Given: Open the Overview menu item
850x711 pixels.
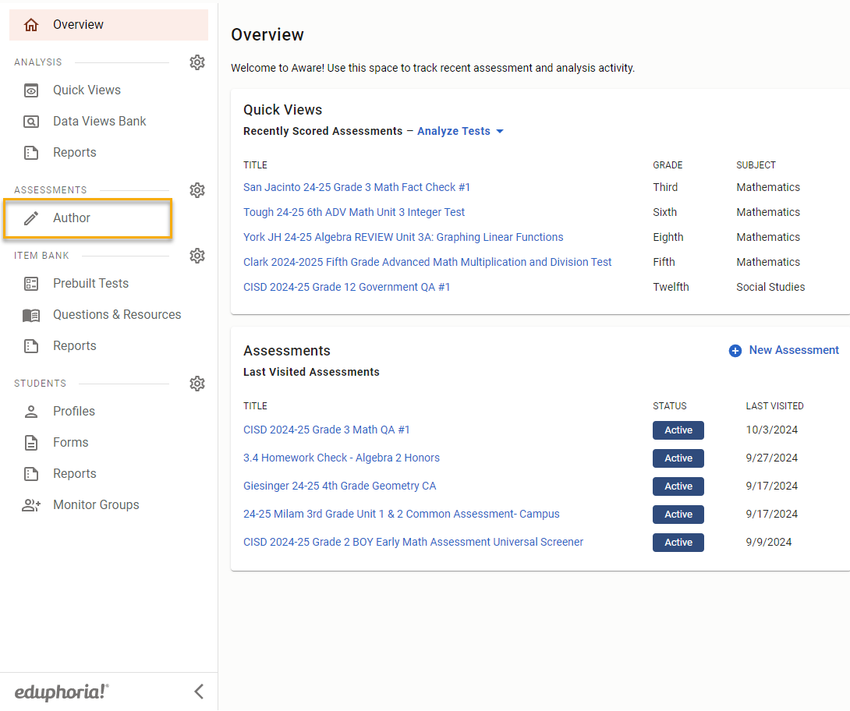Looking at the screenshot, I should click(x=78, y=25).
